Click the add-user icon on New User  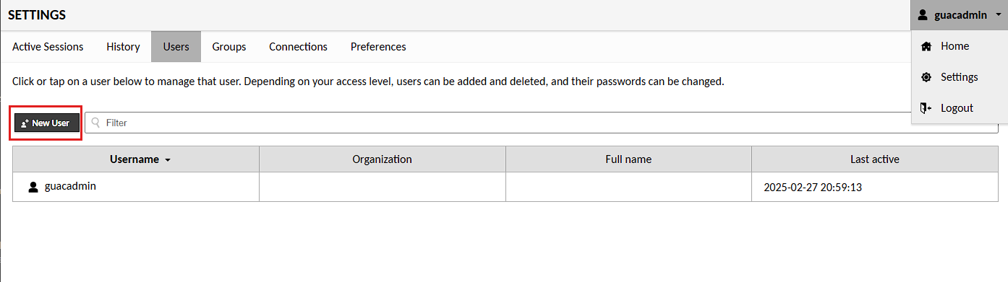[25, 123]
